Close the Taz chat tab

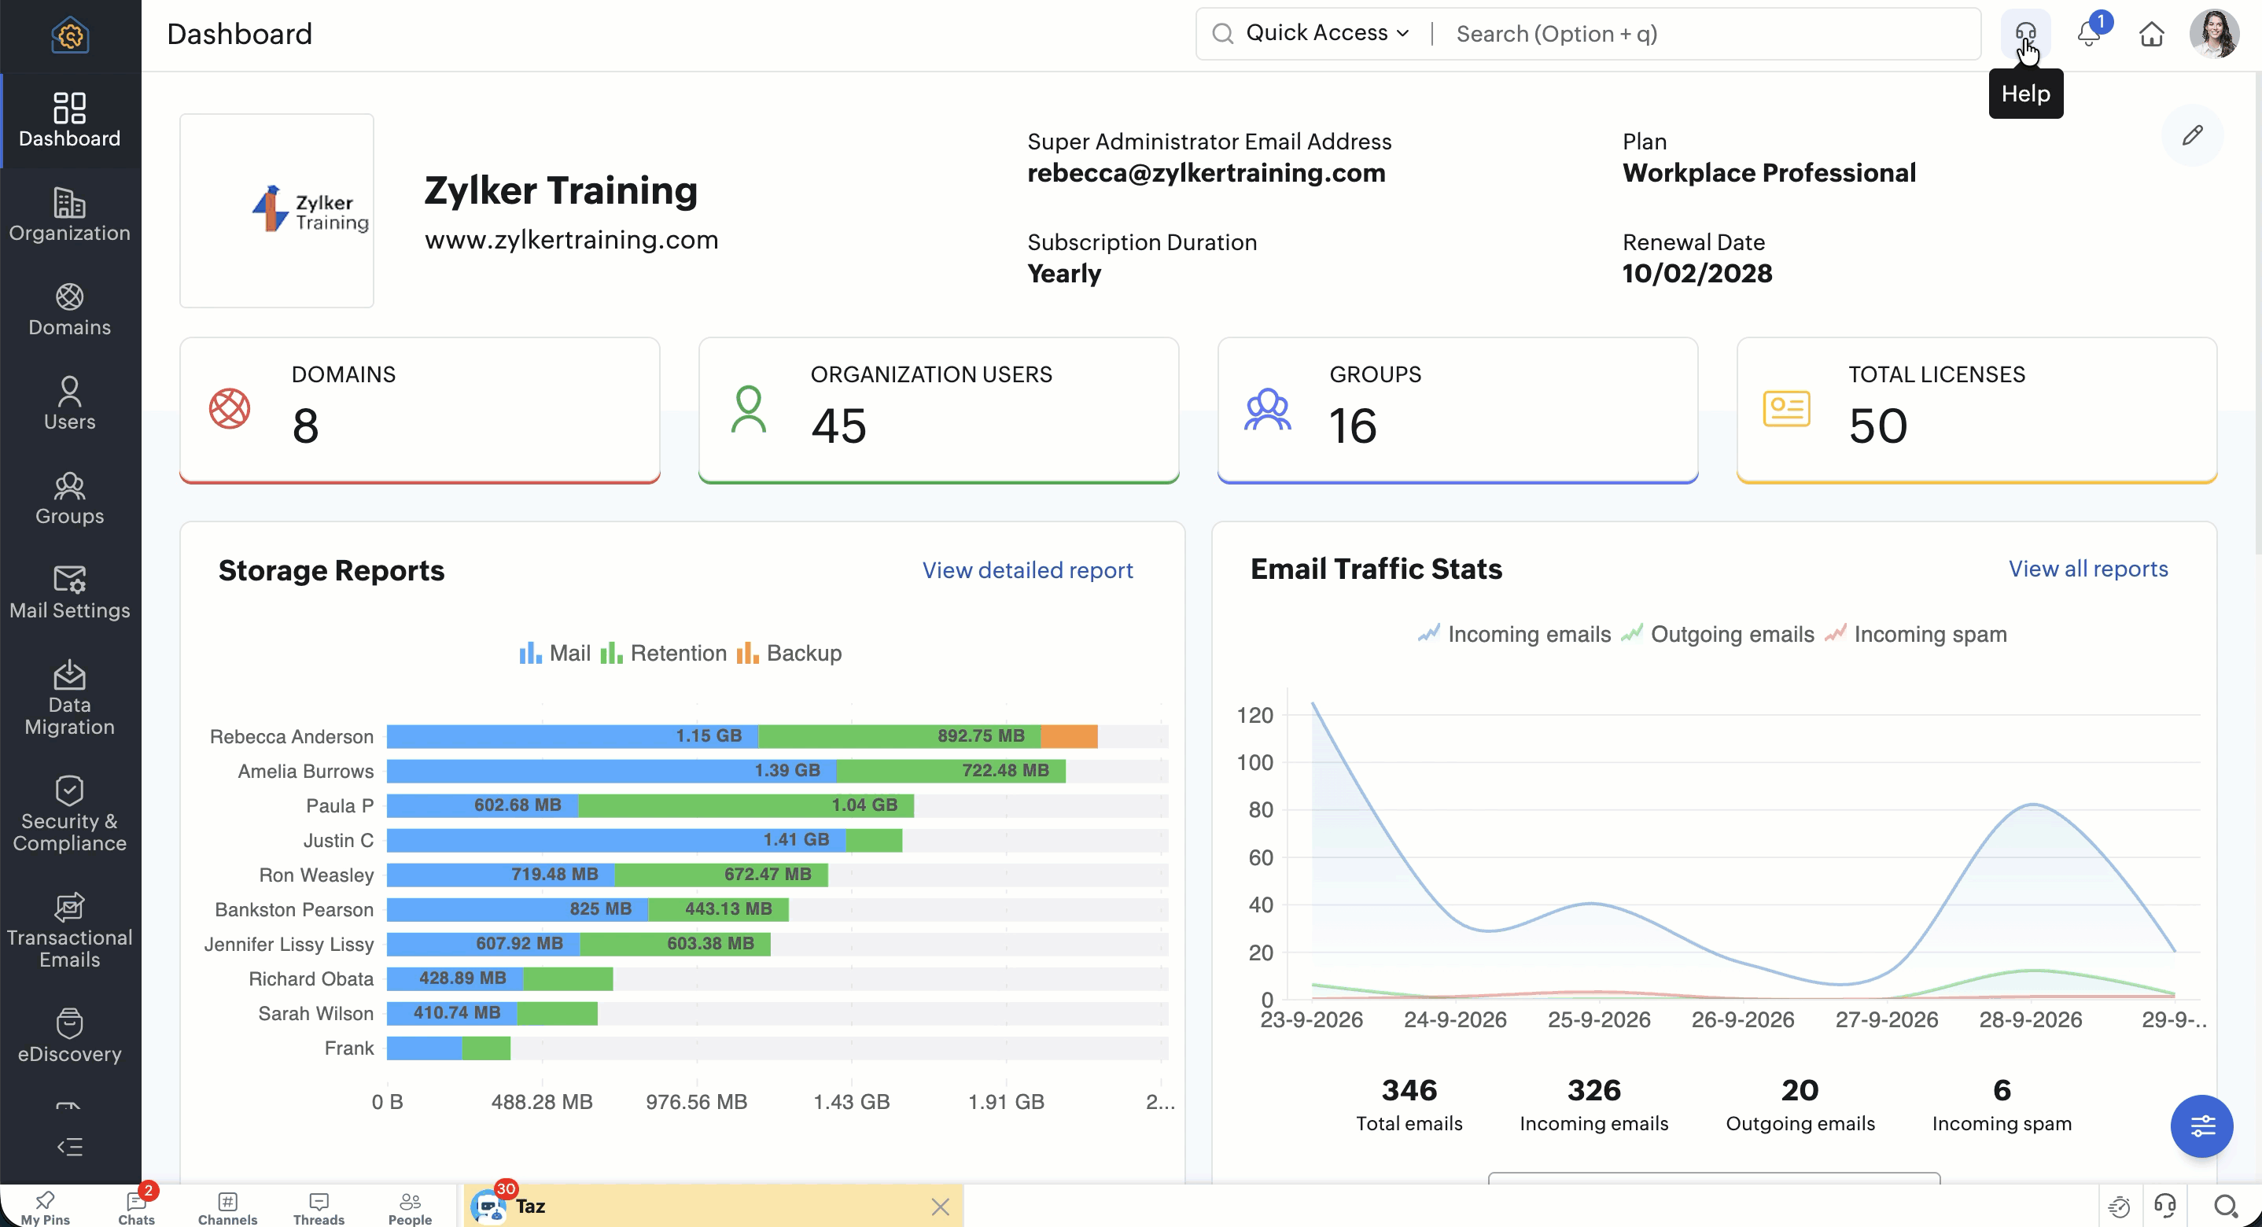940,1206
